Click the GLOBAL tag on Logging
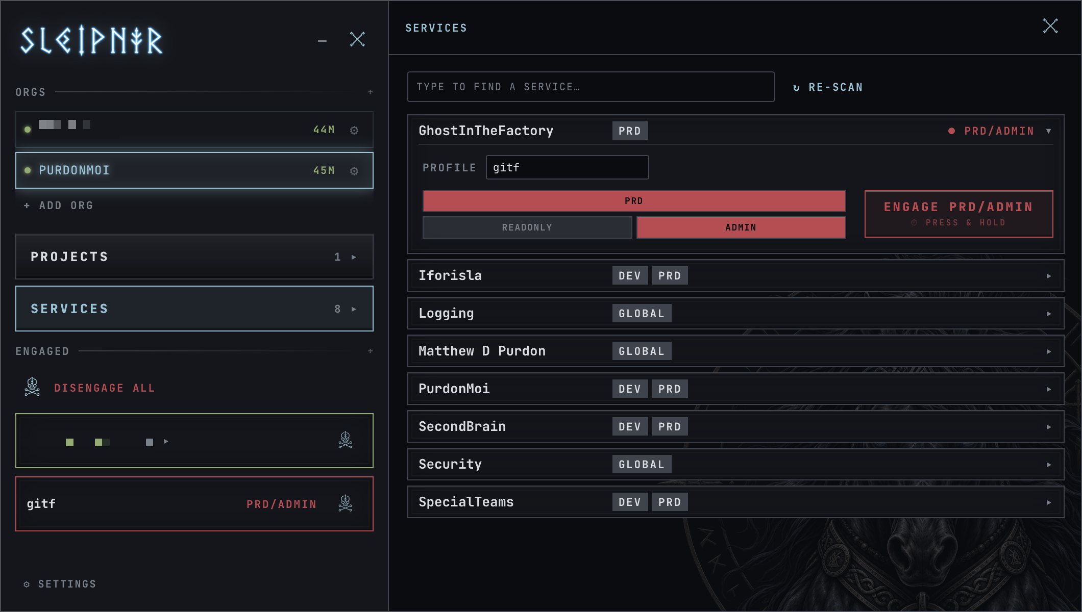Image resolution: width=1082 pixels, height=612 pixels. 642,313
